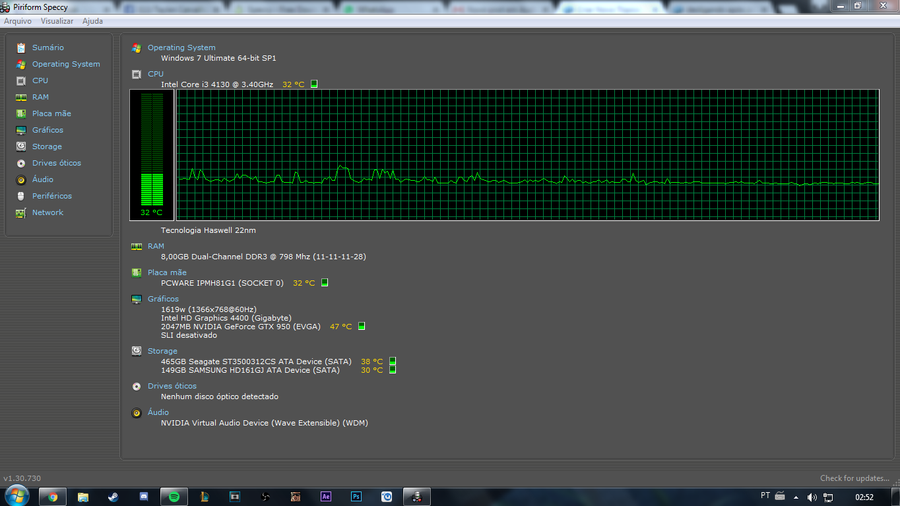Click the speaker icon beside Áudio heading

pyautogui.click(x=137, y=412)
